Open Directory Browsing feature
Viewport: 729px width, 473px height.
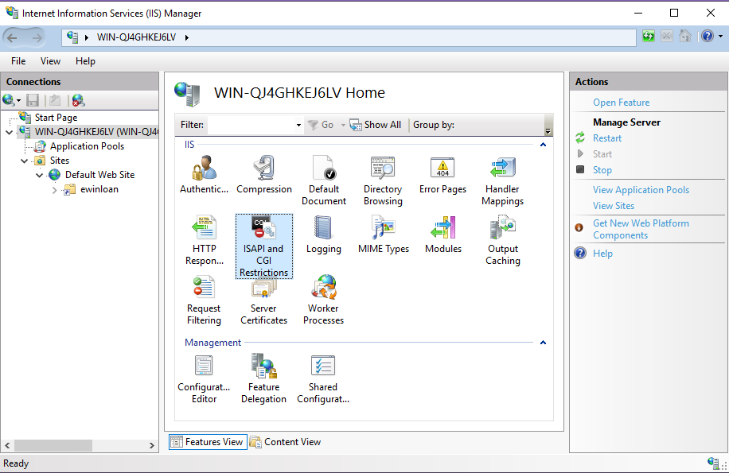[383, 180]
